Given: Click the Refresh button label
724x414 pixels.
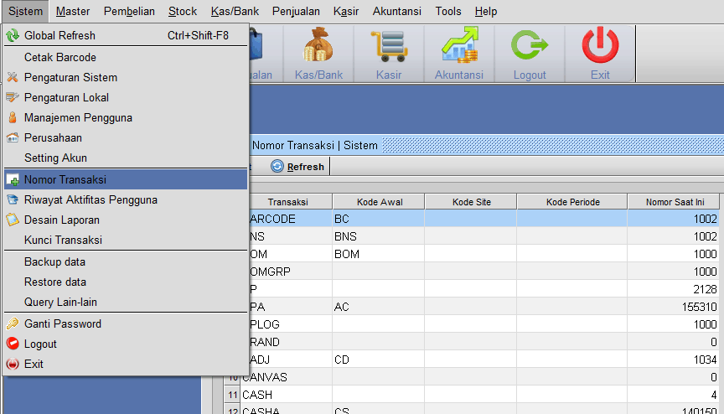Looking at the screenshot, I should (306, 167).
